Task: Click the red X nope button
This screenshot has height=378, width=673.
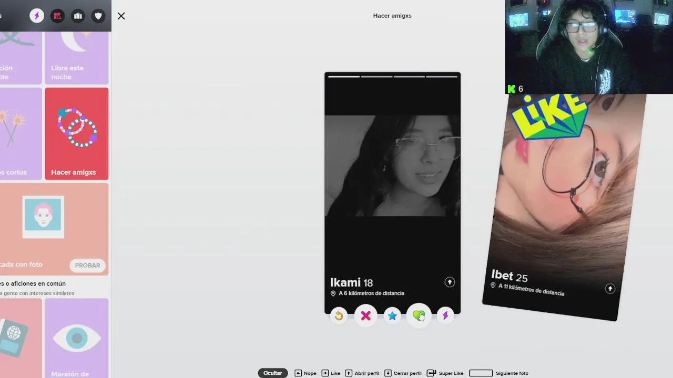Action: [365, 316]
